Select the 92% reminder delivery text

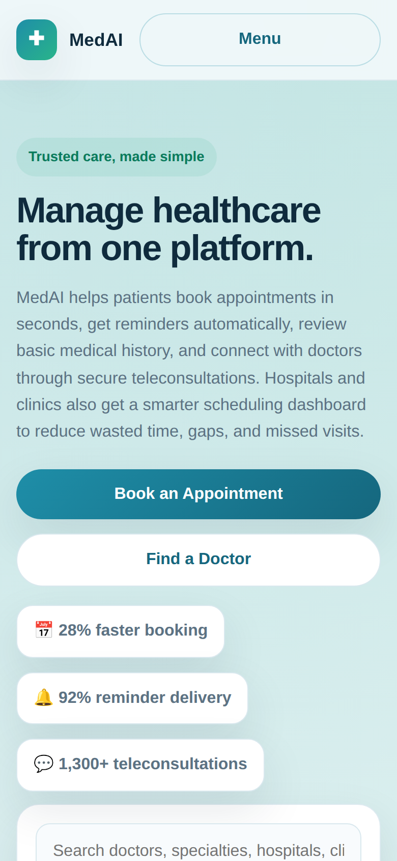[145, 698]
